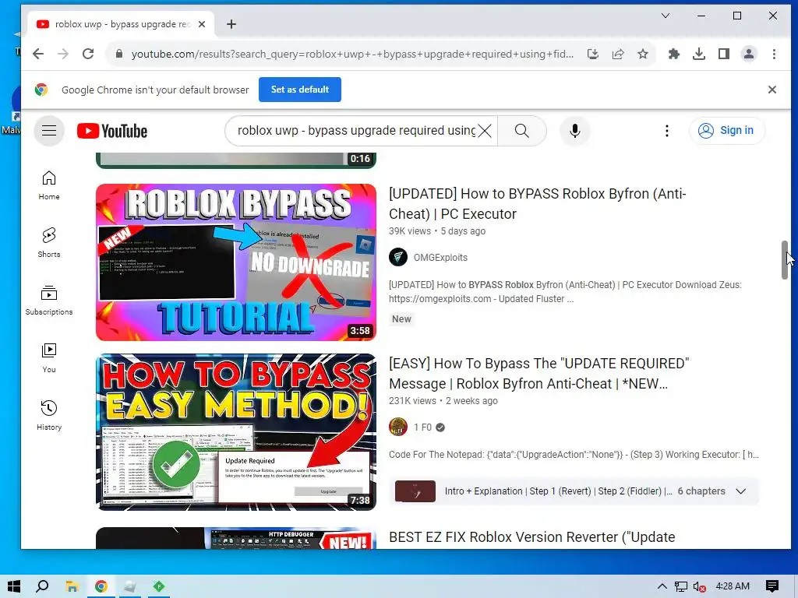Open Subscriptions in the sidebar
This screenshot has height=598, width=798.
click(49, 301)
